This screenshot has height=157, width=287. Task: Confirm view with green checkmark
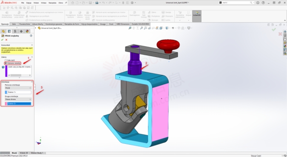coord(2,40)
